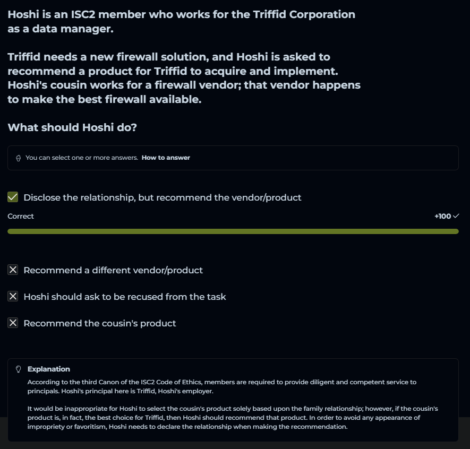Open the "How to answer" link
This screenshot has width=470, height=449.
click(166, 158)
